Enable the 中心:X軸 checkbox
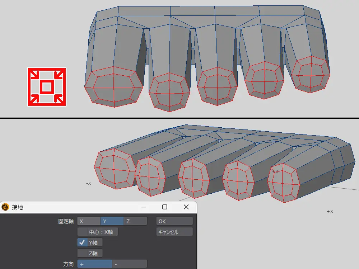This screenshot has width=359, height=269. [98, 232]
